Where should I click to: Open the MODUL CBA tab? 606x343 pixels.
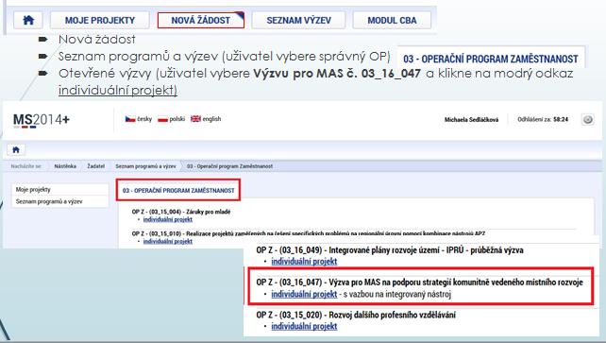click(x=392, y=20)
